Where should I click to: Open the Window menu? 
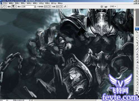click(x=54, y=3)
